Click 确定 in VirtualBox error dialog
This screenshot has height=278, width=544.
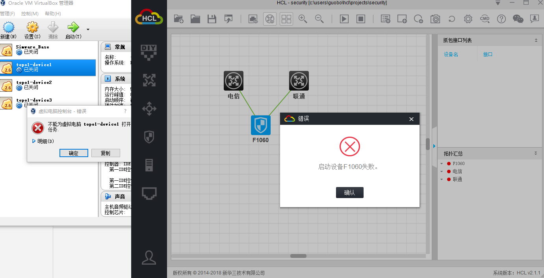point(74,153)
